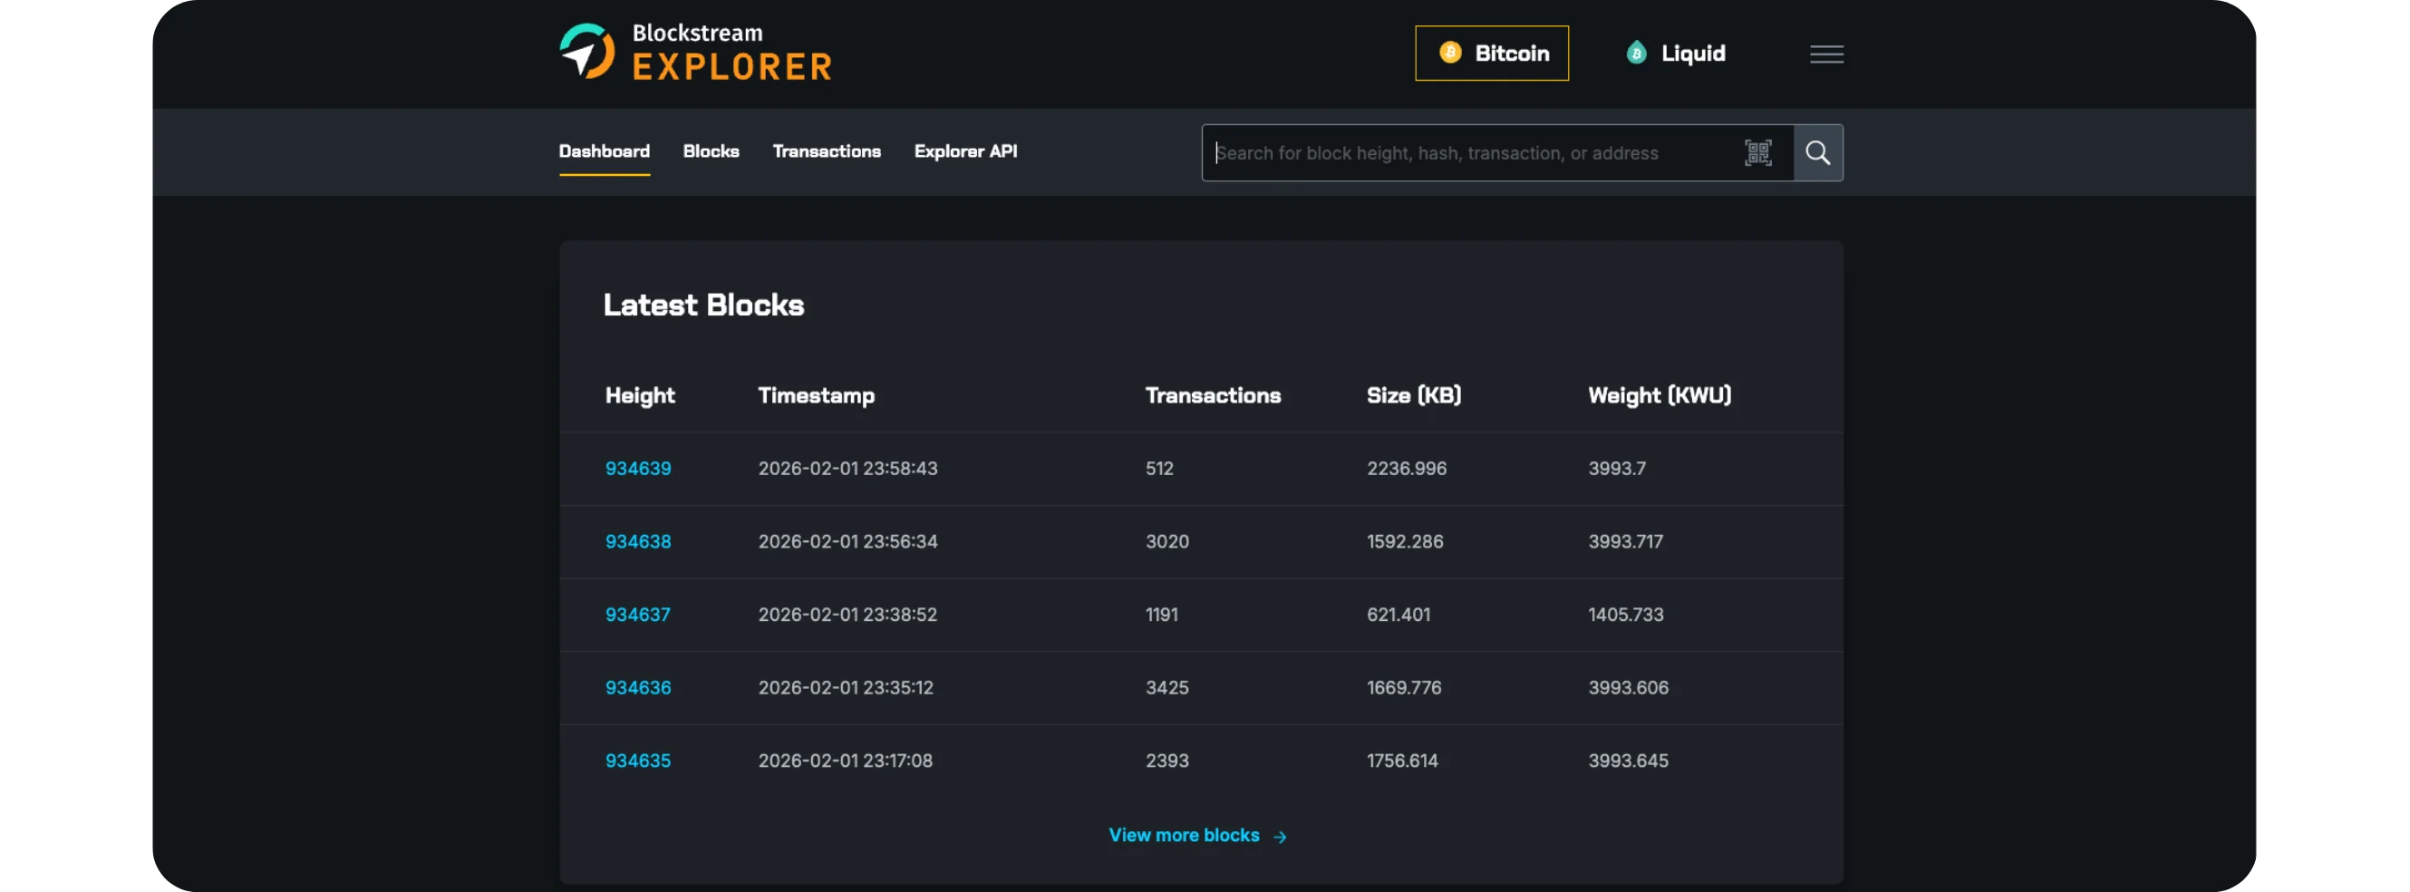Open block 934639
This screenshot has height=892, width=2410.
coord(637,469)
